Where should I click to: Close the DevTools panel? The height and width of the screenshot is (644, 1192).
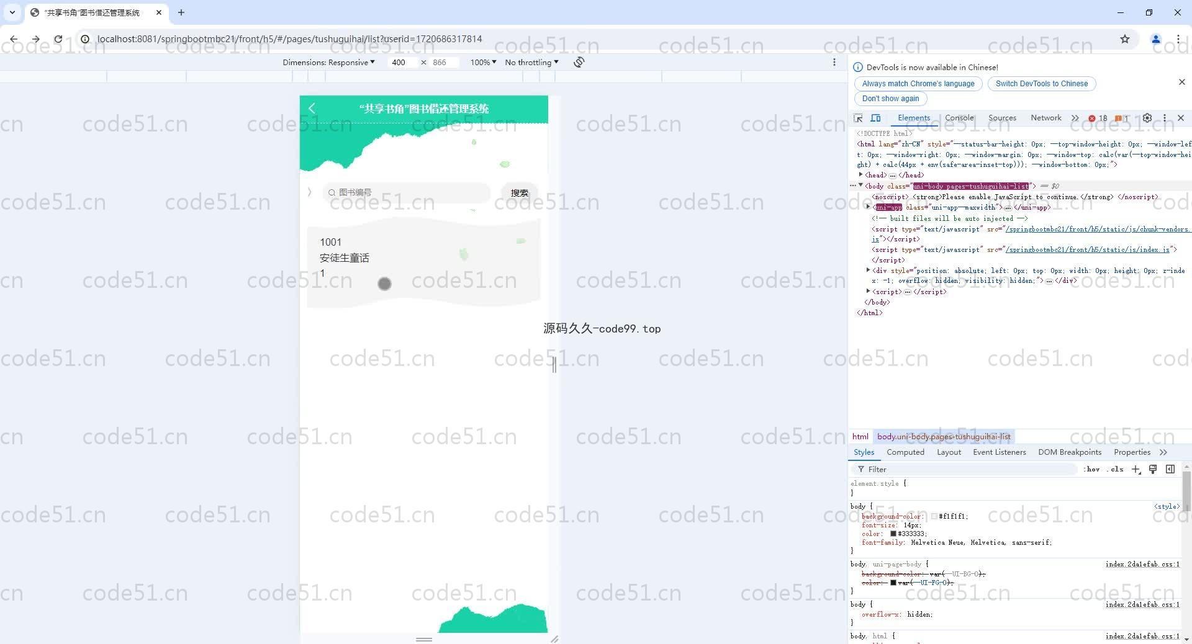pyautogui.click(x=1181, y=118)
